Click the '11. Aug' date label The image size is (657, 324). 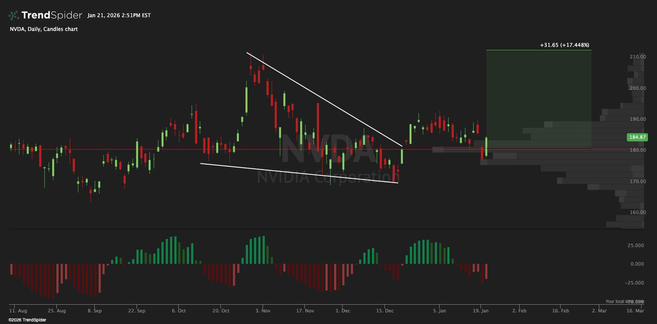(x=18, y=310)
